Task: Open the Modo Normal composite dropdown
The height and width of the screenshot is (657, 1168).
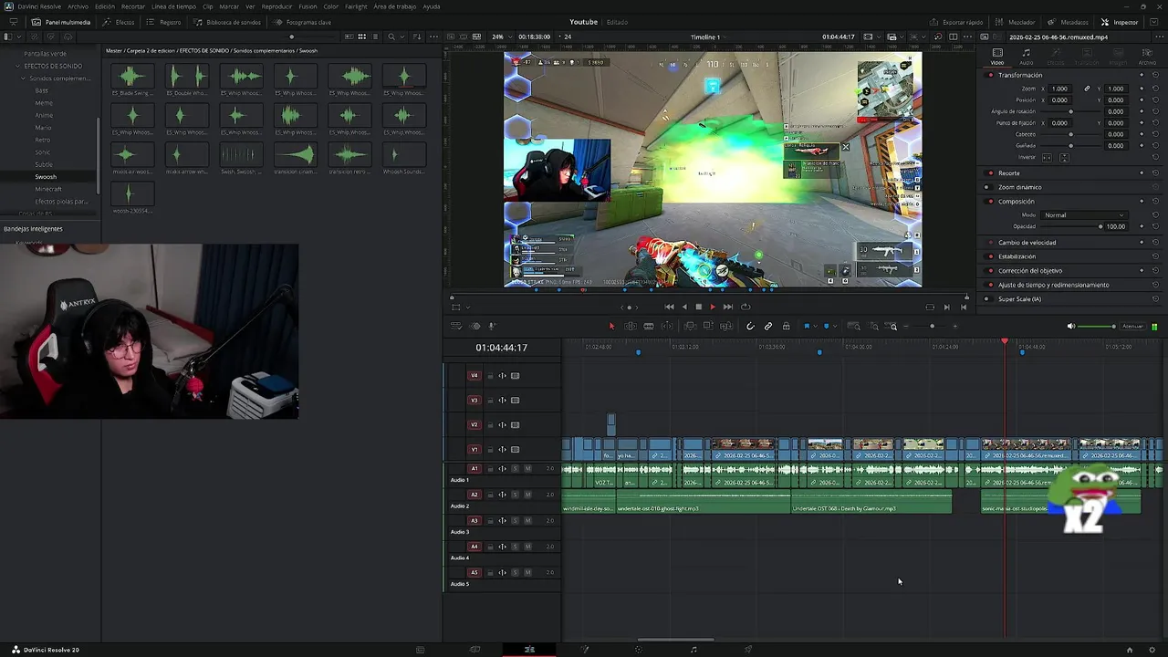Action: coord(1084,214)
